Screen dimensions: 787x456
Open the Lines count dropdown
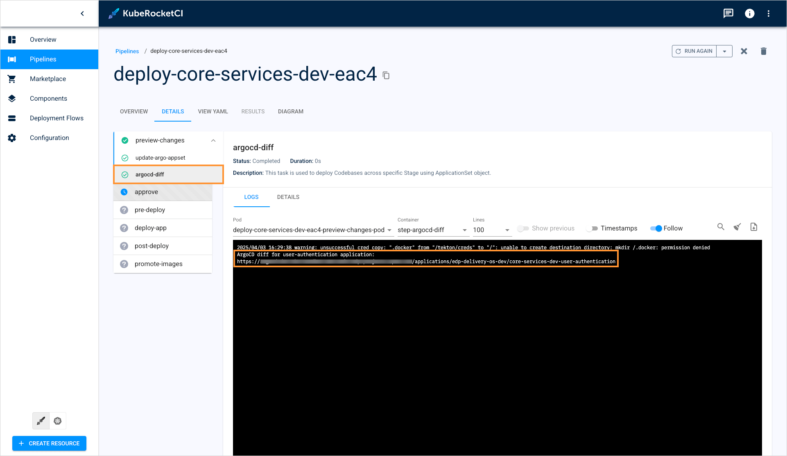(491, 230)
